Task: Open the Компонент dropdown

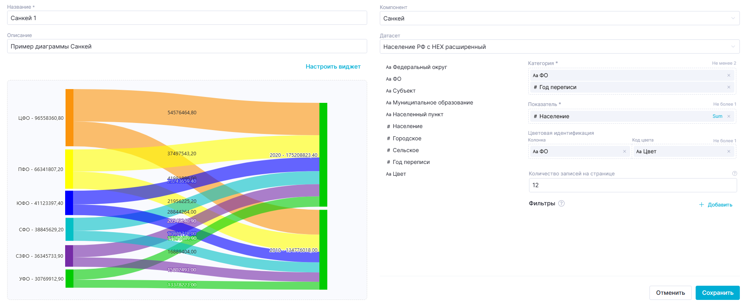Action: point(559,18)
